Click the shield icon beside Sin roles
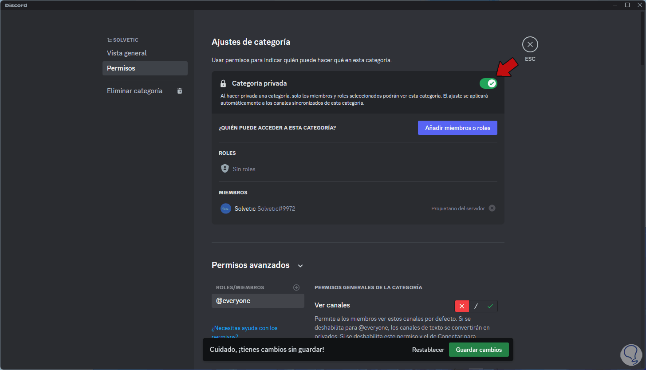 (225, 169)
